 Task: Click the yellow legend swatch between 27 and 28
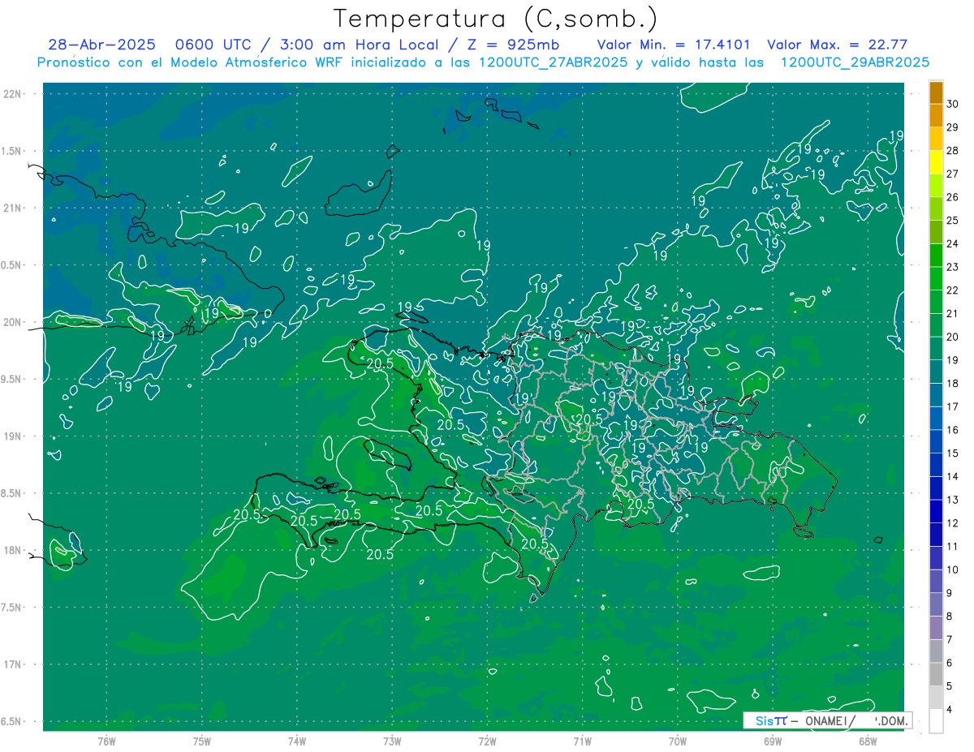point(936,162)
